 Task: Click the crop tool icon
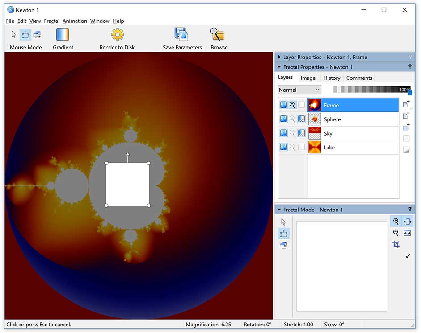[x=396, y=244]
